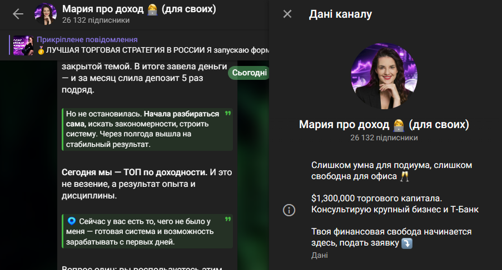Image resolution: width=502 pixels, height=270 pixels.
Task: Click the "Сьогодні" date badge
Action: [249, 73]
